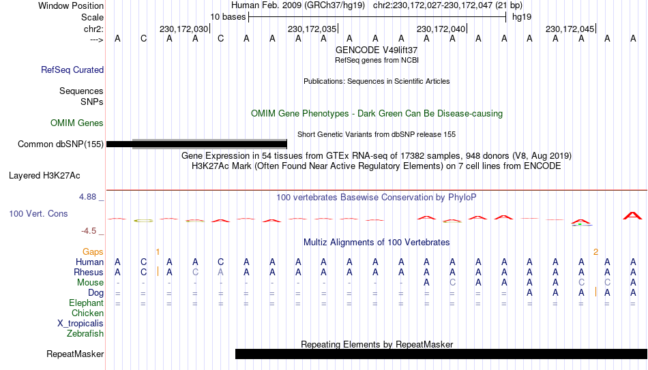648x370 pixels.
Task: Open the Layered H3K27Ac track label
Action: pyautogui.click(x=44, y=176)
